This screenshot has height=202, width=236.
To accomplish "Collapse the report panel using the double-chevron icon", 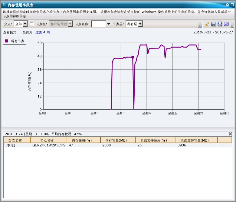I will pos(227,5).
